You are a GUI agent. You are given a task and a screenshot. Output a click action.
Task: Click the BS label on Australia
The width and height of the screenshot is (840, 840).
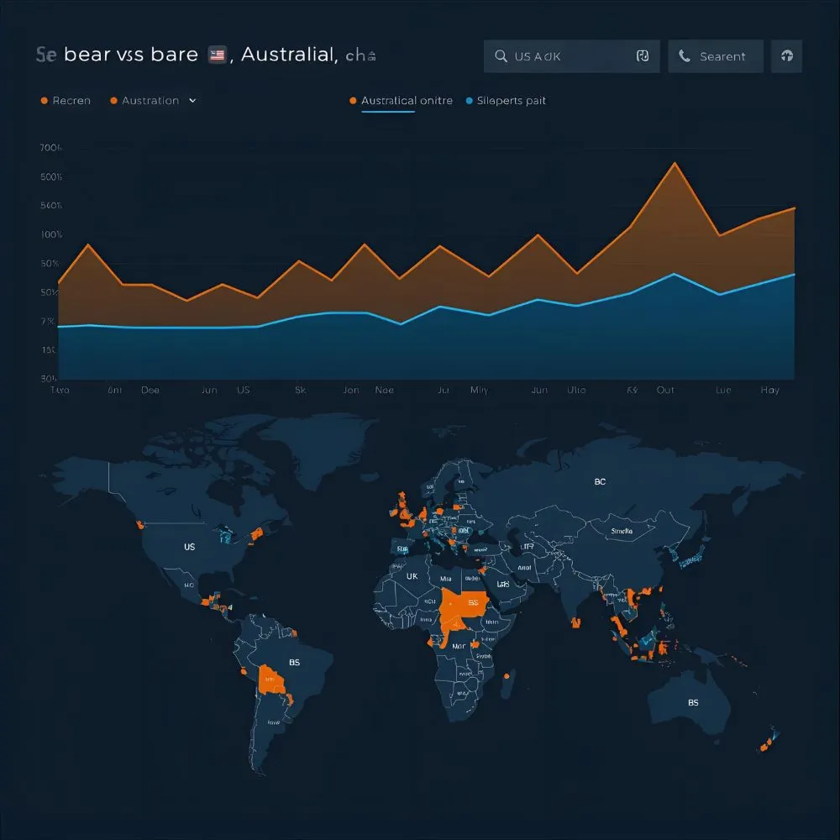[693, 702]
